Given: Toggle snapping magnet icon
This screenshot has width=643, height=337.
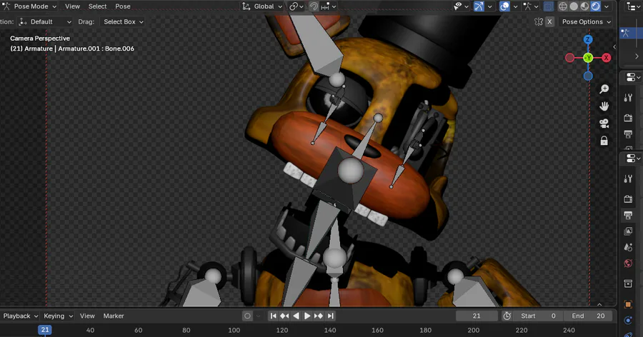Looking at the screenshot, I should coord(314,6).
